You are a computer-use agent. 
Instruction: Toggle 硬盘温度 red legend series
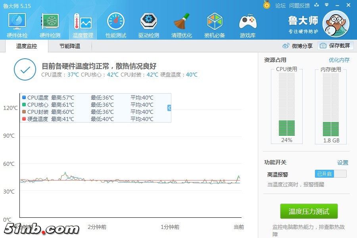coord(24,119)
